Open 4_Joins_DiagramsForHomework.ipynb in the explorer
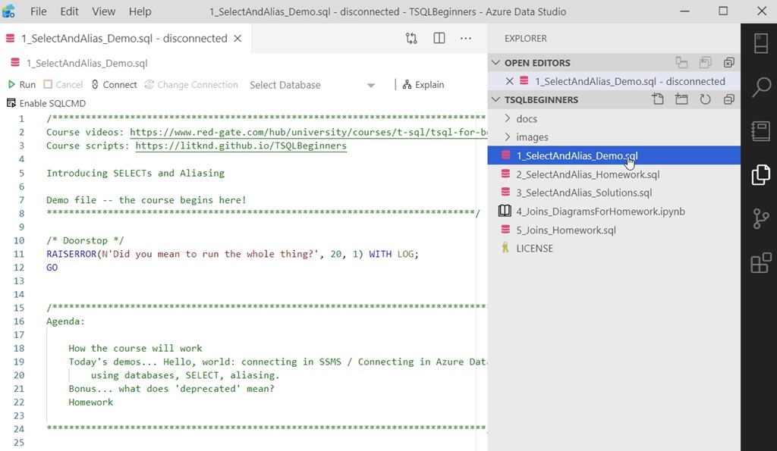Viewport: 777px width, 451px height. (600, 211)
